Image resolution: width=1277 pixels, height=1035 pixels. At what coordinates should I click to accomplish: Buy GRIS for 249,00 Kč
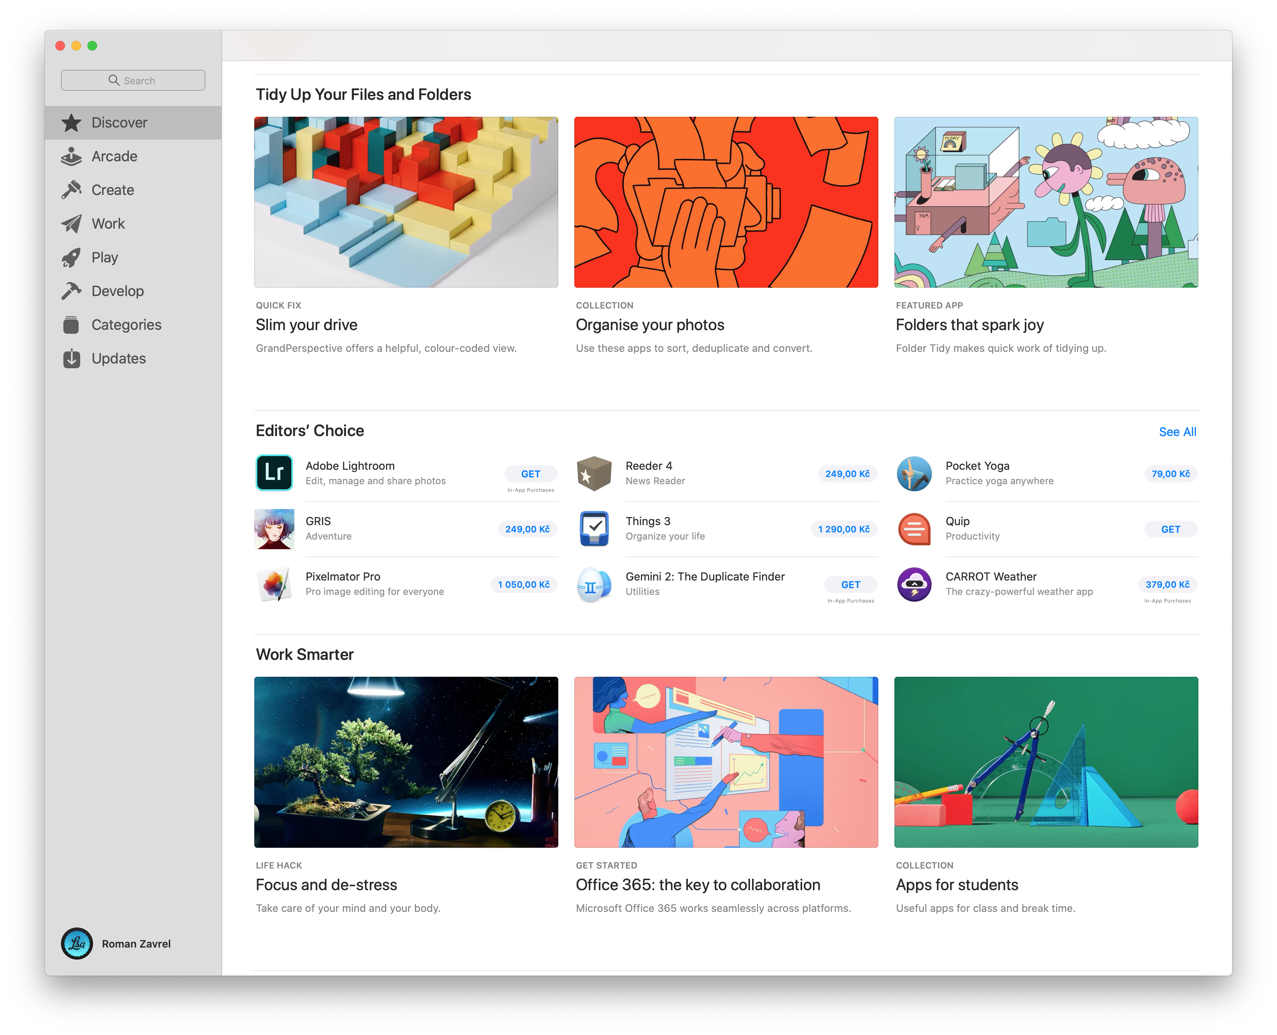527,530
